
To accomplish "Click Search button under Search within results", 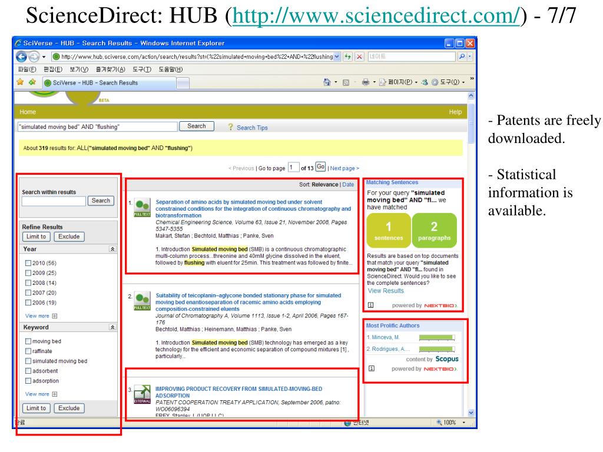I will point(101,201).
